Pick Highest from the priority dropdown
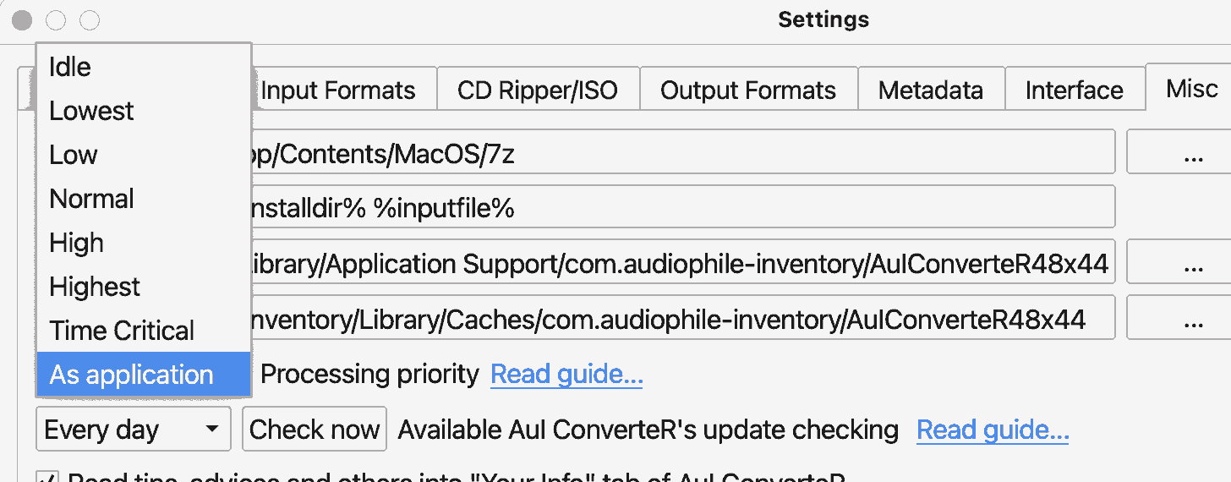This screenshot has height=482, width=1231. [144, 287]
